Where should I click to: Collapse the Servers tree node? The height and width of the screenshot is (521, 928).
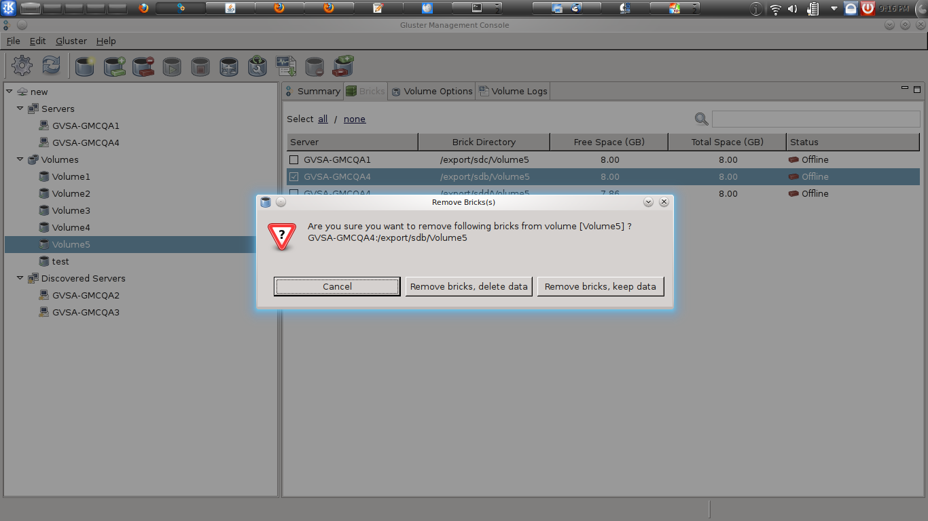coord(20,109)
